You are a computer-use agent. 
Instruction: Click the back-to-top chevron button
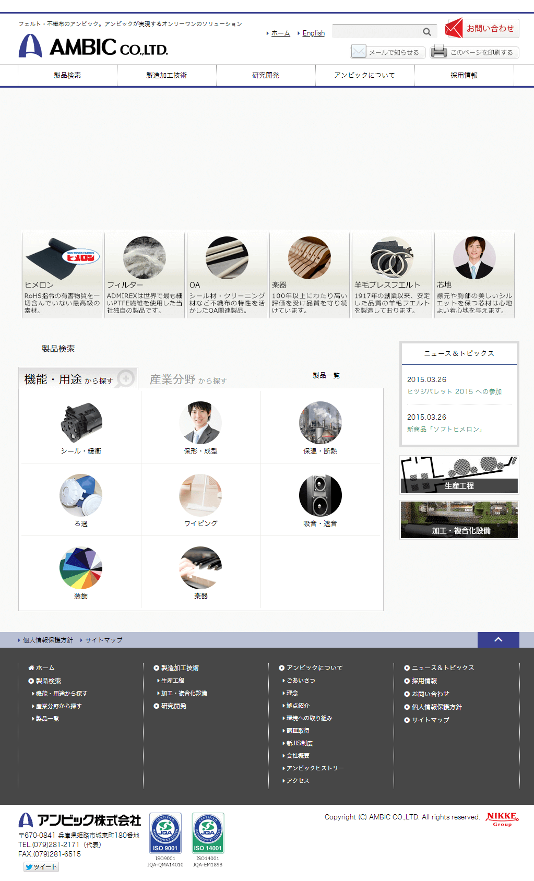point(499,640)
